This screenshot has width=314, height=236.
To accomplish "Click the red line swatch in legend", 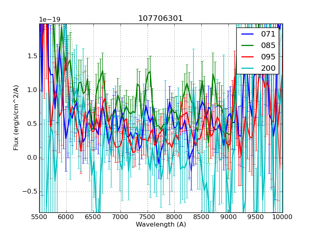I will pyautogui.click(x=247, y=57).
